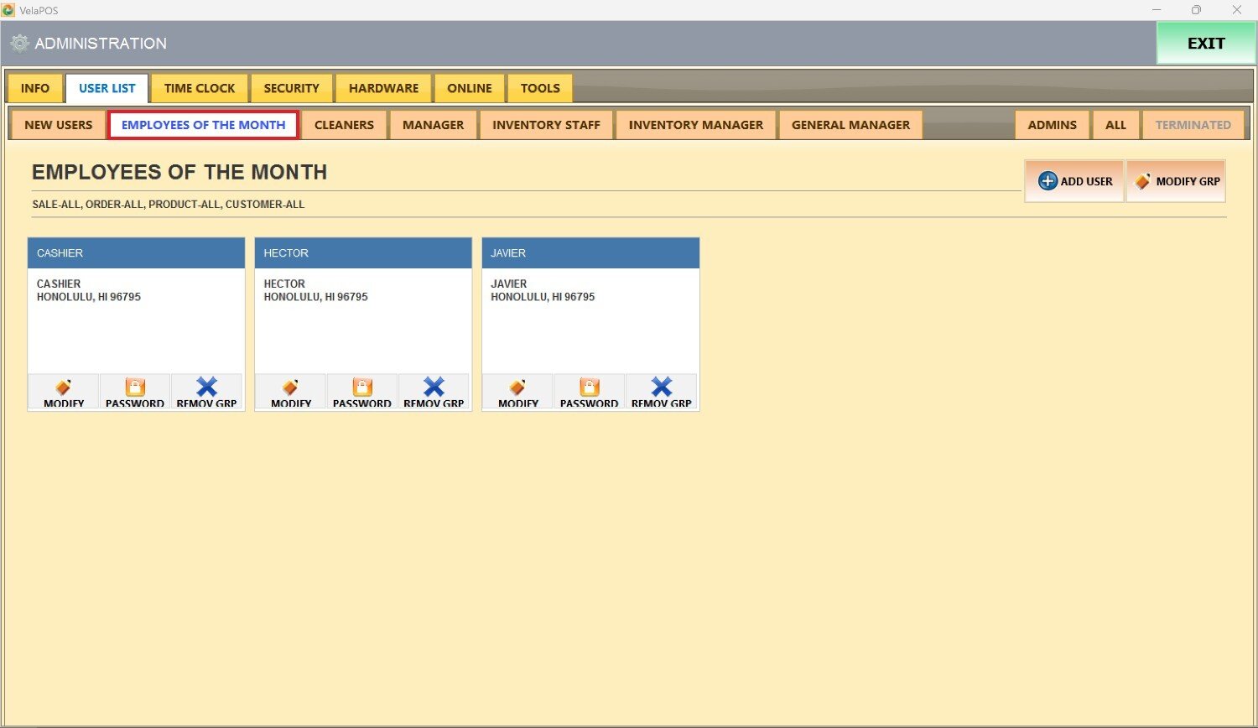
Task: Click the Add User button
Action: pyautogui.click(x=1074, y=181)
